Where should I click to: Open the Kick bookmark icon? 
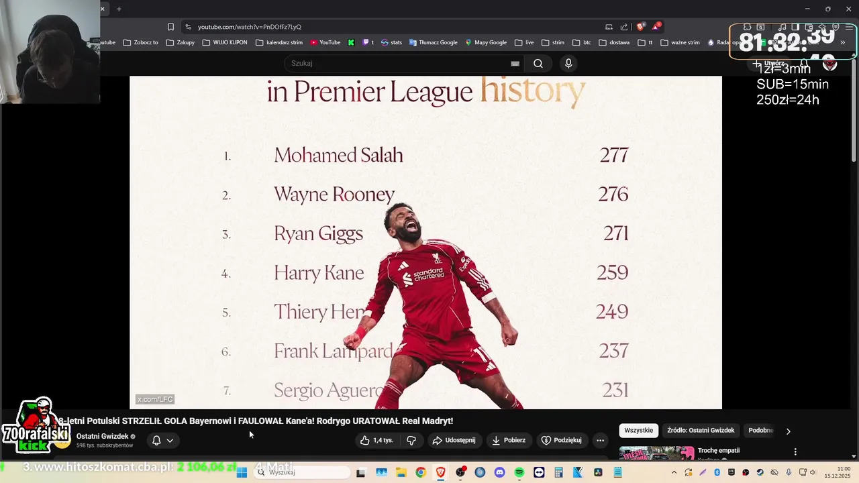click(351, 42)
